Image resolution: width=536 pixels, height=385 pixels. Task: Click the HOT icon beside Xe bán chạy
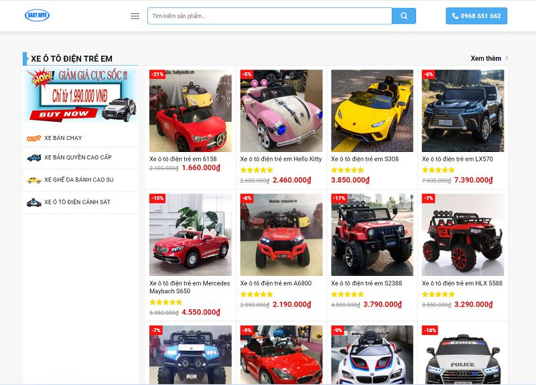pos(34,139)
